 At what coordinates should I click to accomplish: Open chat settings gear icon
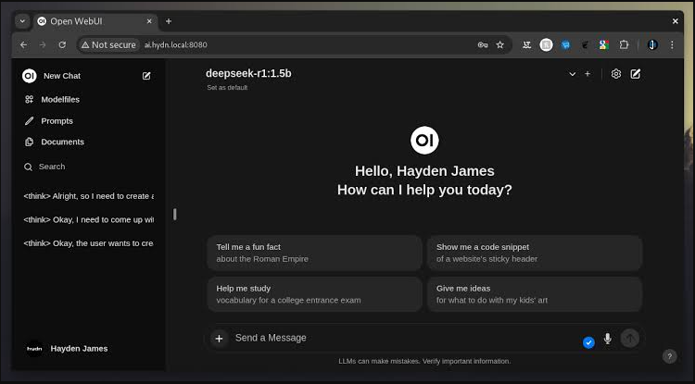616,74
